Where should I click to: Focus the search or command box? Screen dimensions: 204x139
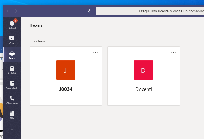[x=150, y=11]
